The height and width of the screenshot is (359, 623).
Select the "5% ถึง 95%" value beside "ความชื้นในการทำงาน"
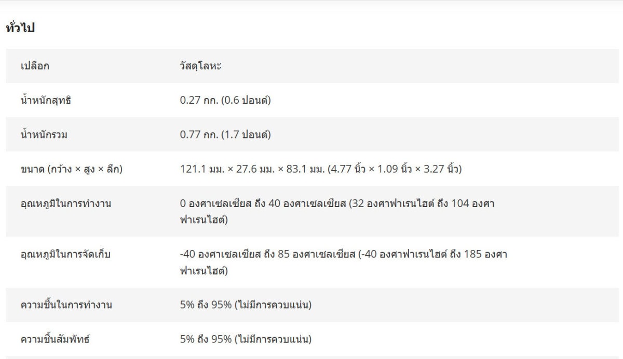(206, 305)
